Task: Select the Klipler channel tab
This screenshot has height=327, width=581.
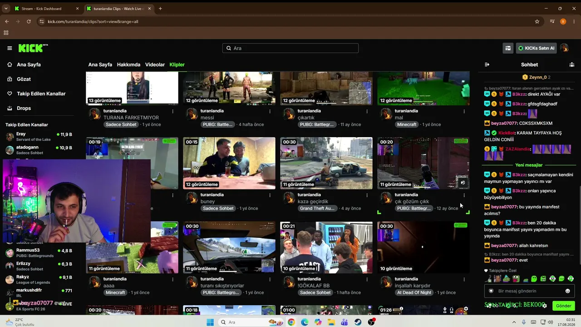Action: 177,64
